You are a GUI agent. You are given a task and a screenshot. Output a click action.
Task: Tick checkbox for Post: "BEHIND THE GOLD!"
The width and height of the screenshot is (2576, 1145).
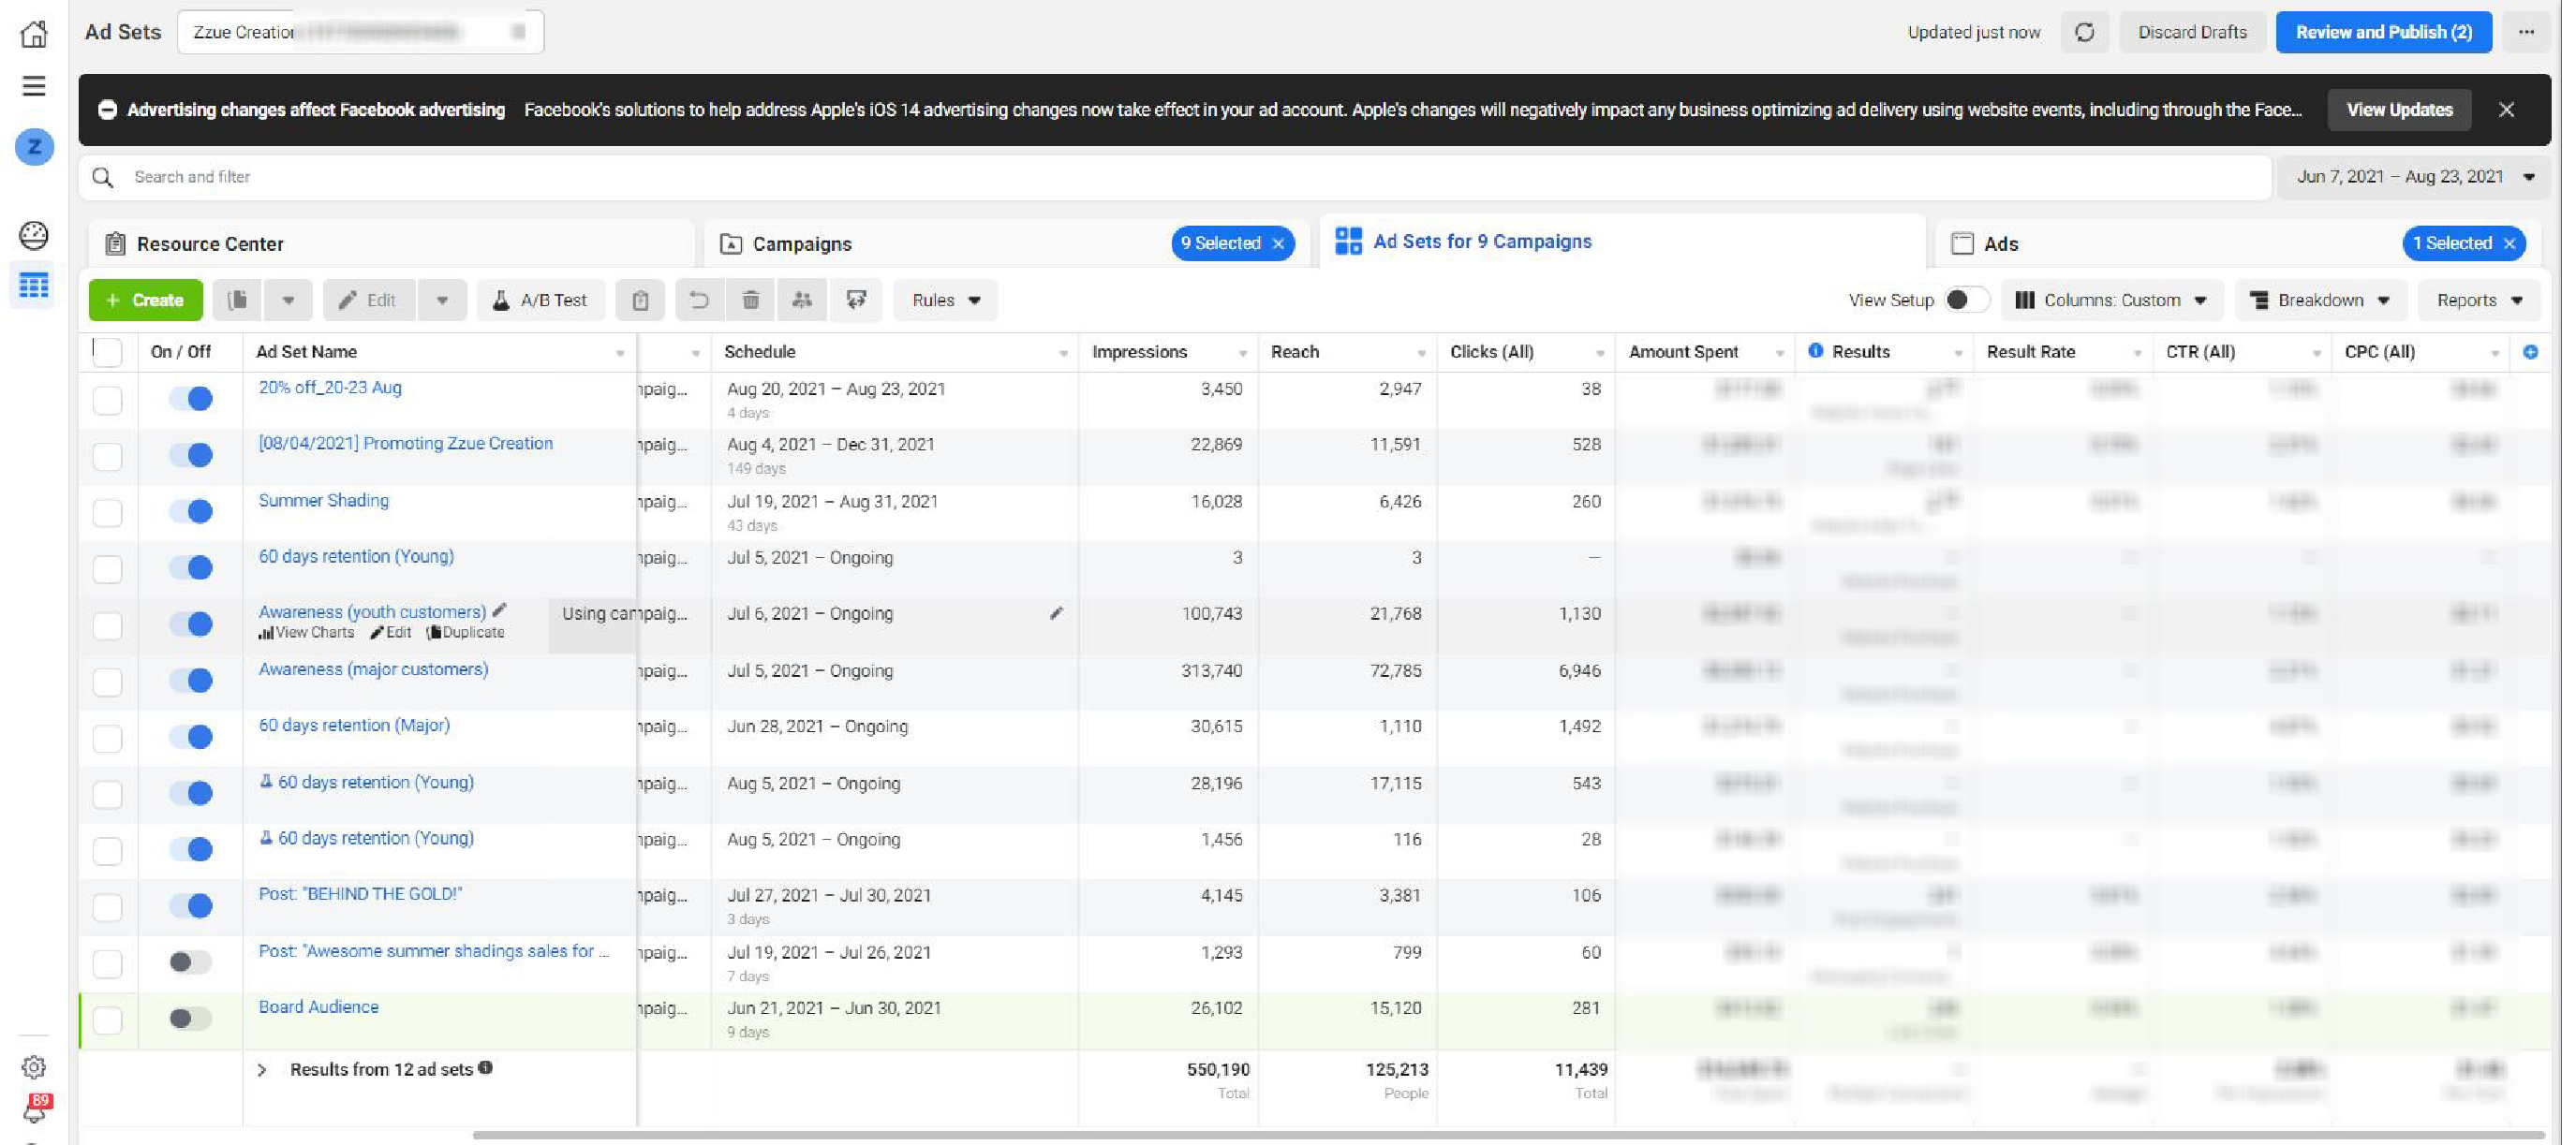pyautogui.click(x=107, y=906)
